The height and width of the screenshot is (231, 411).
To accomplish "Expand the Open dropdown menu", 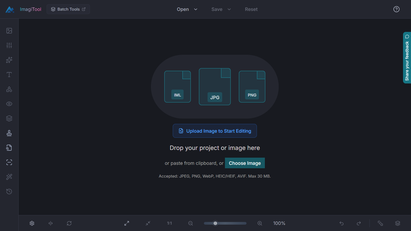I will tap(187, 9).
